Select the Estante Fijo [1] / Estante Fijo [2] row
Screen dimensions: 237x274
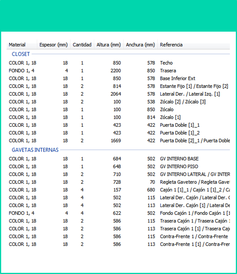[x=118, y=86]
